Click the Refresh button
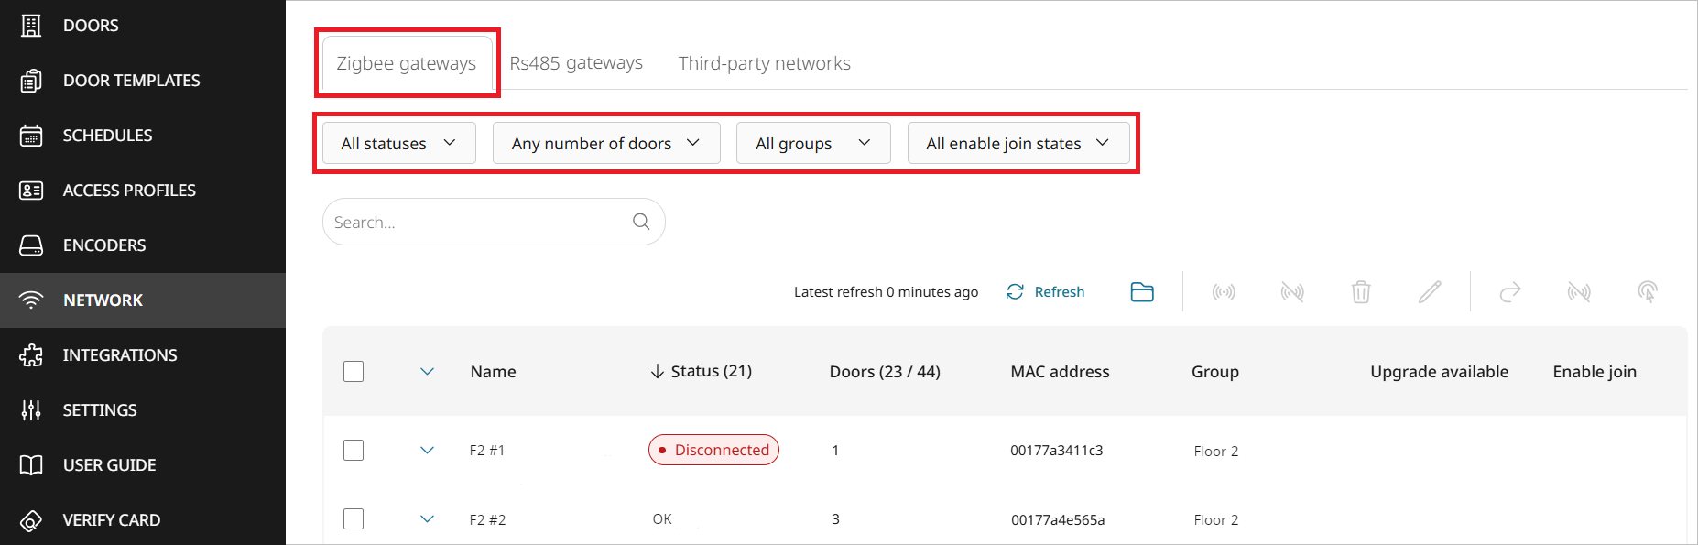 1046,292
